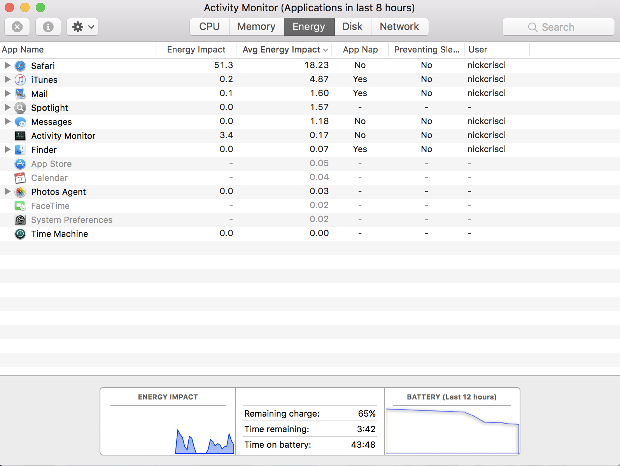Click the App Store icon
Image resolution: width=620 pixels, height=466 pixels.
point(20,164)
